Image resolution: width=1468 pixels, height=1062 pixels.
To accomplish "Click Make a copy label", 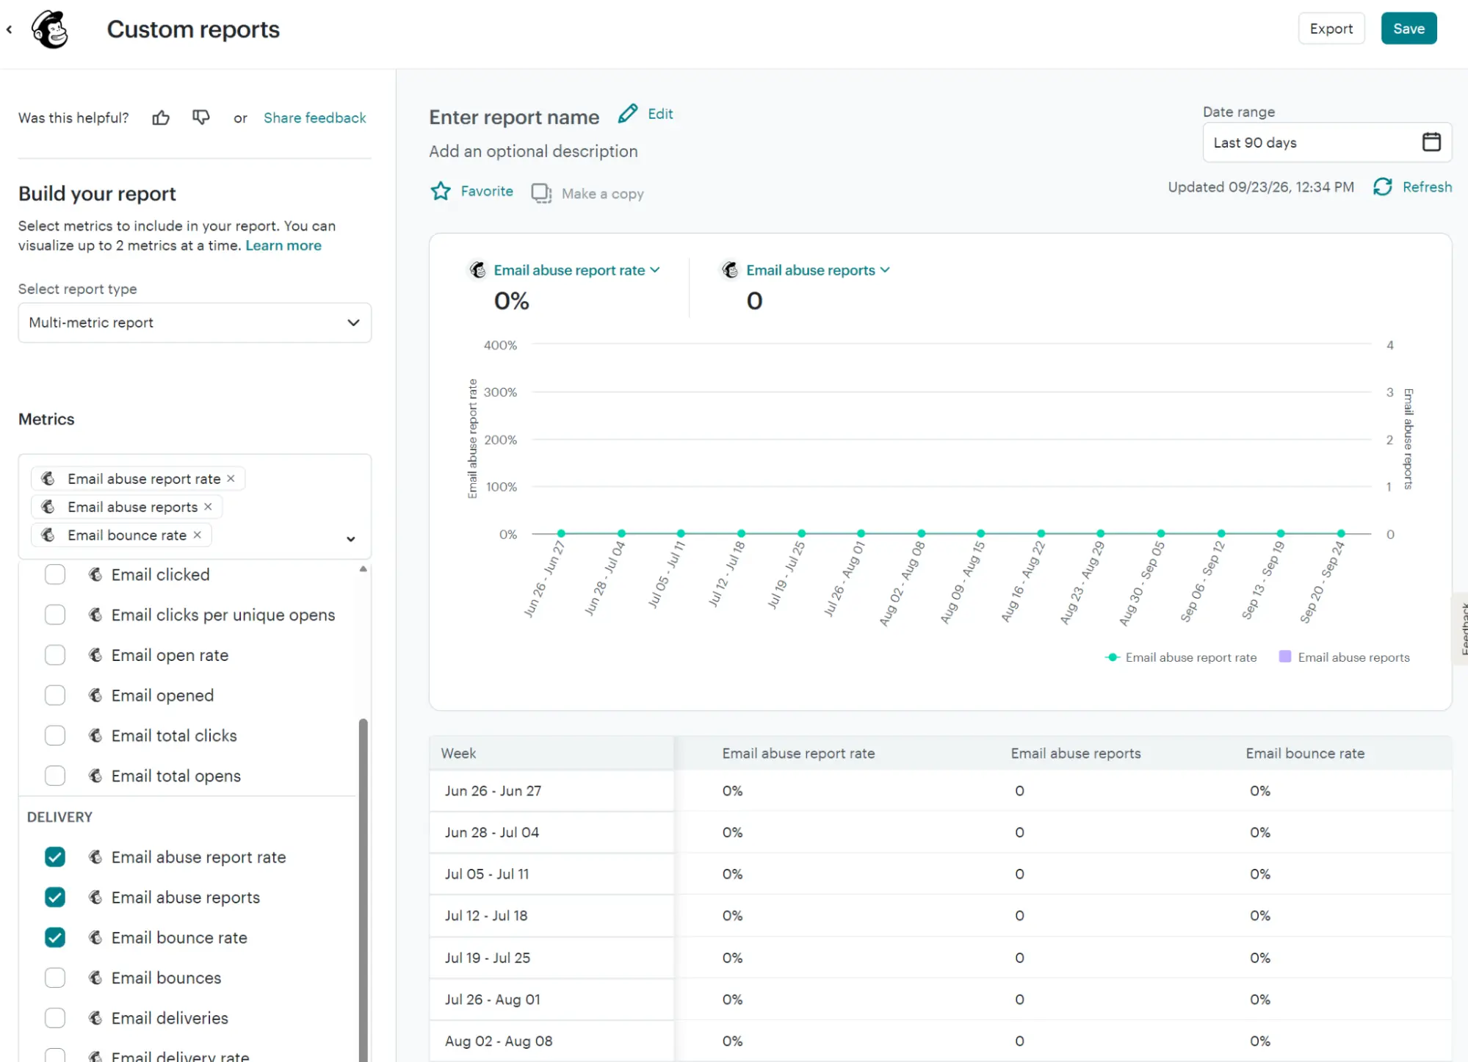I will (x=602, y=194).
